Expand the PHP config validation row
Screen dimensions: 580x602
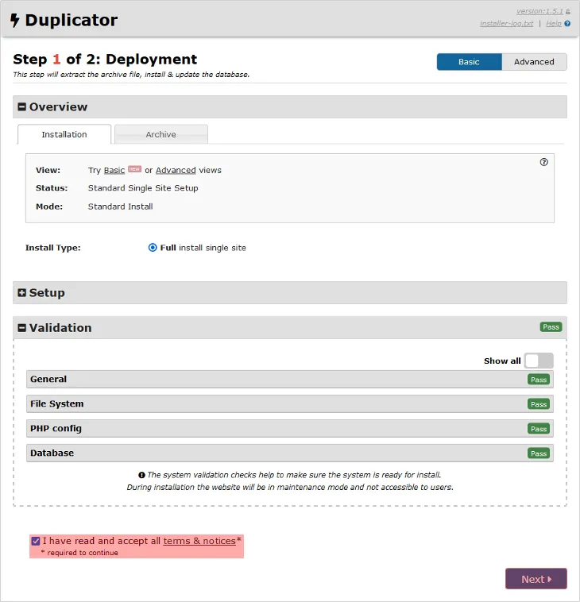pos(290,428)
